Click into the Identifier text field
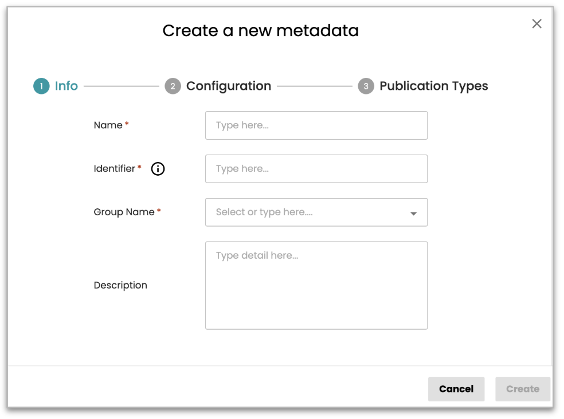The image size is (564, 419). point(316,169)
